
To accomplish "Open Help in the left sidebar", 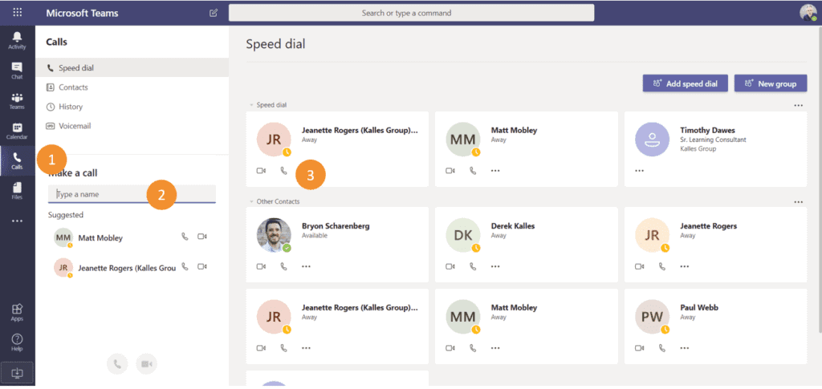I will (x=18, y=342).
